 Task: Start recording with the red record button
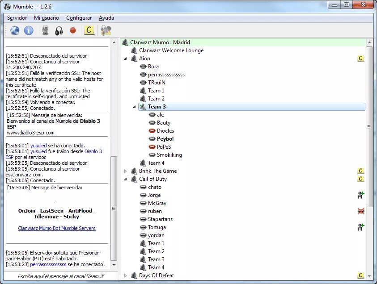73,30
